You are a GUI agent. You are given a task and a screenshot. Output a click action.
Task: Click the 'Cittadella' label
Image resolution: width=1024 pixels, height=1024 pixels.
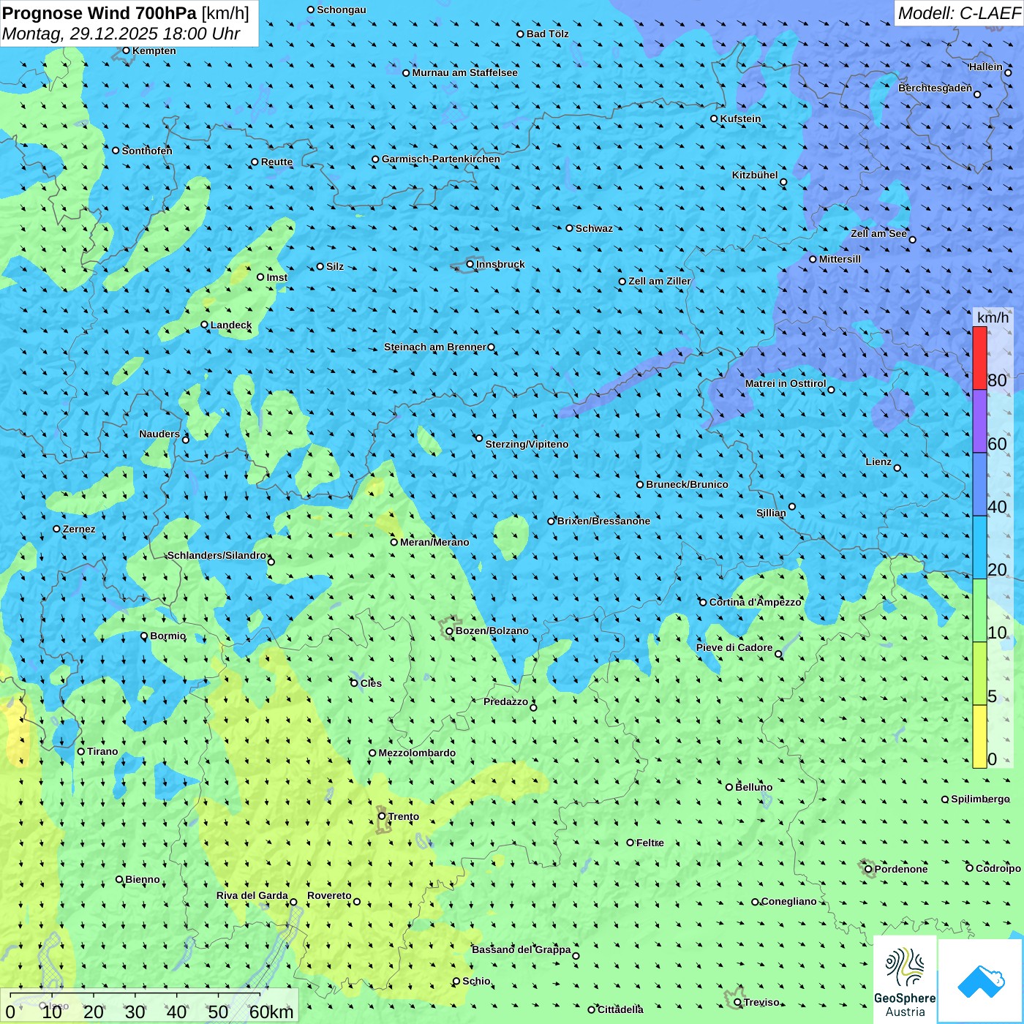[620, 1009]
